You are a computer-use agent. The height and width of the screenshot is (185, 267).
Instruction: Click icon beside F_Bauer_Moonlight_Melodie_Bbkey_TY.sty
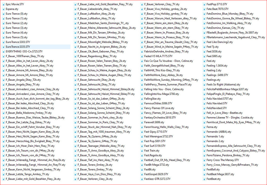[75, 42]
